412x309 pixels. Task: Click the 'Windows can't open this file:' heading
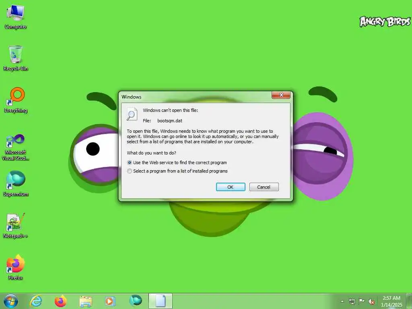(170, 110)
